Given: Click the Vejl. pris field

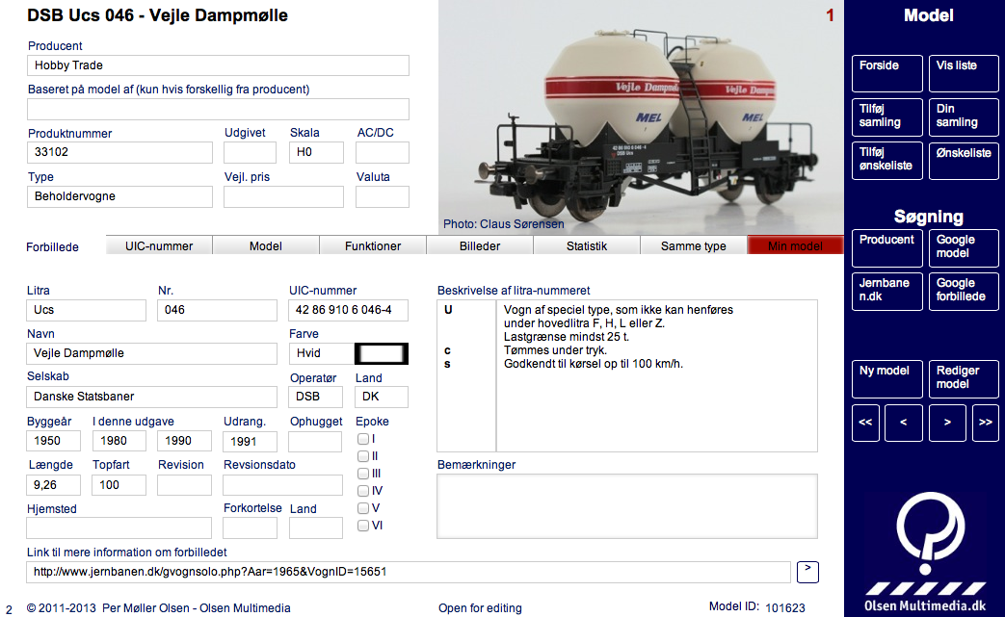Looking at the screenshot, I should point(283,196).
